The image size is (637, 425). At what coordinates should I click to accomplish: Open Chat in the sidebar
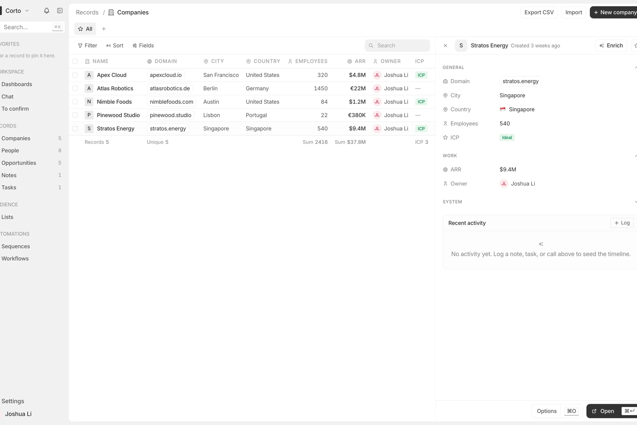pyautogui.click(x=7, y=97)
